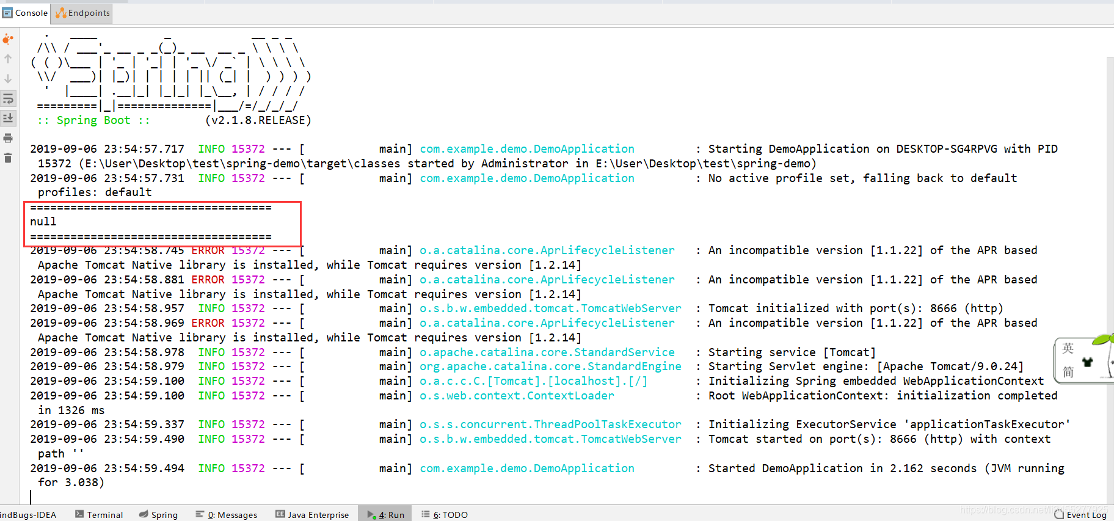
Task: Switch to the Console tab
Action: pyautogui.click(x=25, y=13)
